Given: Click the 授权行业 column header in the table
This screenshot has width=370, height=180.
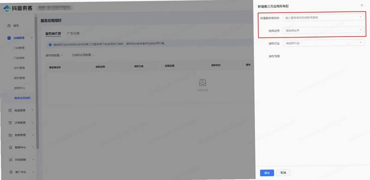Looking at the screenshot, I should [139, 66].
